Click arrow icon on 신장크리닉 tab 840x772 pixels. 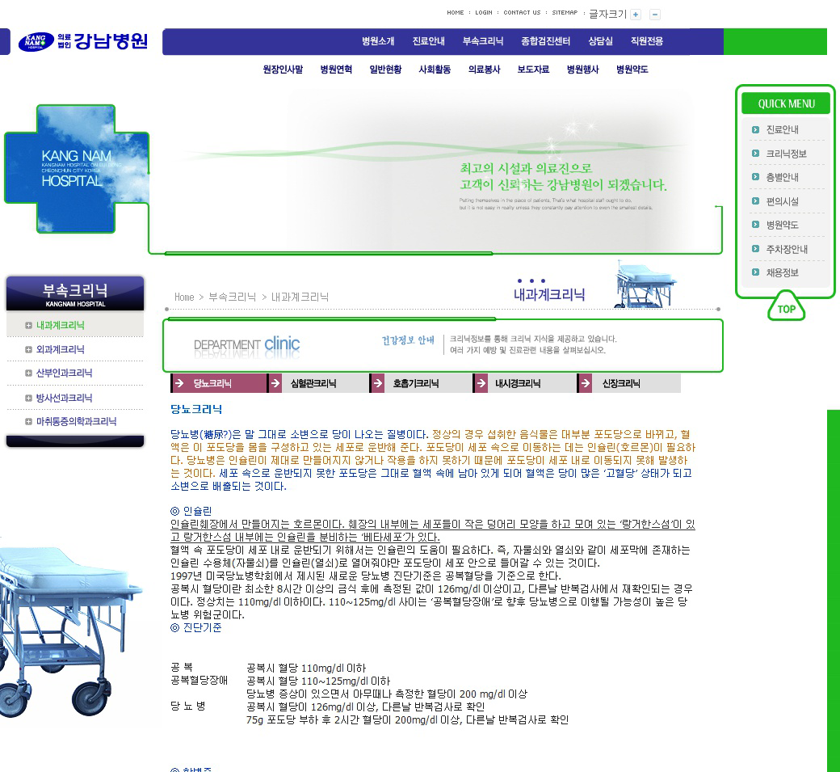[585, 384]
